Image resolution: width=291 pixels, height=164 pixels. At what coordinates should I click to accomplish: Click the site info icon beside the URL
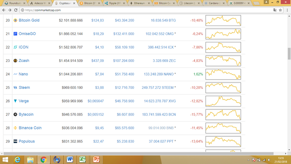tap(22, 10)
